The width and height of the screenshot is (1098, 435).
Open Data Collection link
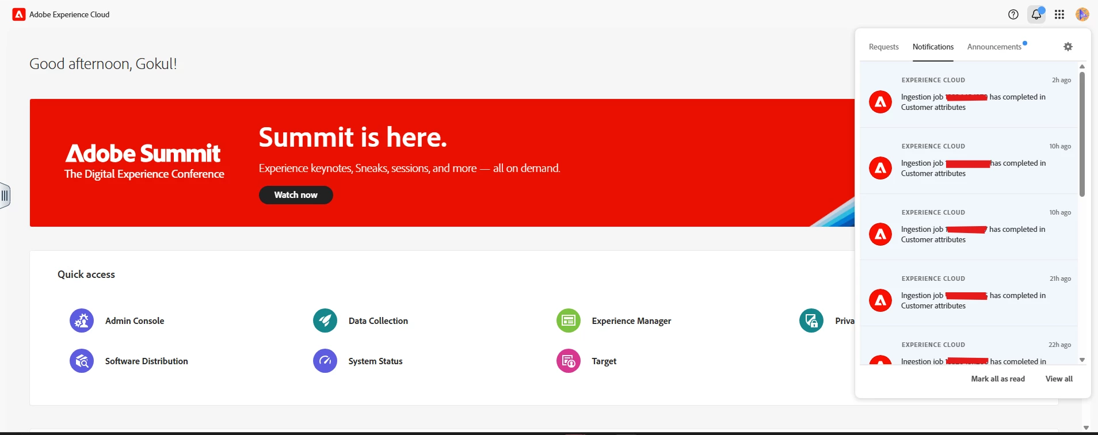(378, 320)
